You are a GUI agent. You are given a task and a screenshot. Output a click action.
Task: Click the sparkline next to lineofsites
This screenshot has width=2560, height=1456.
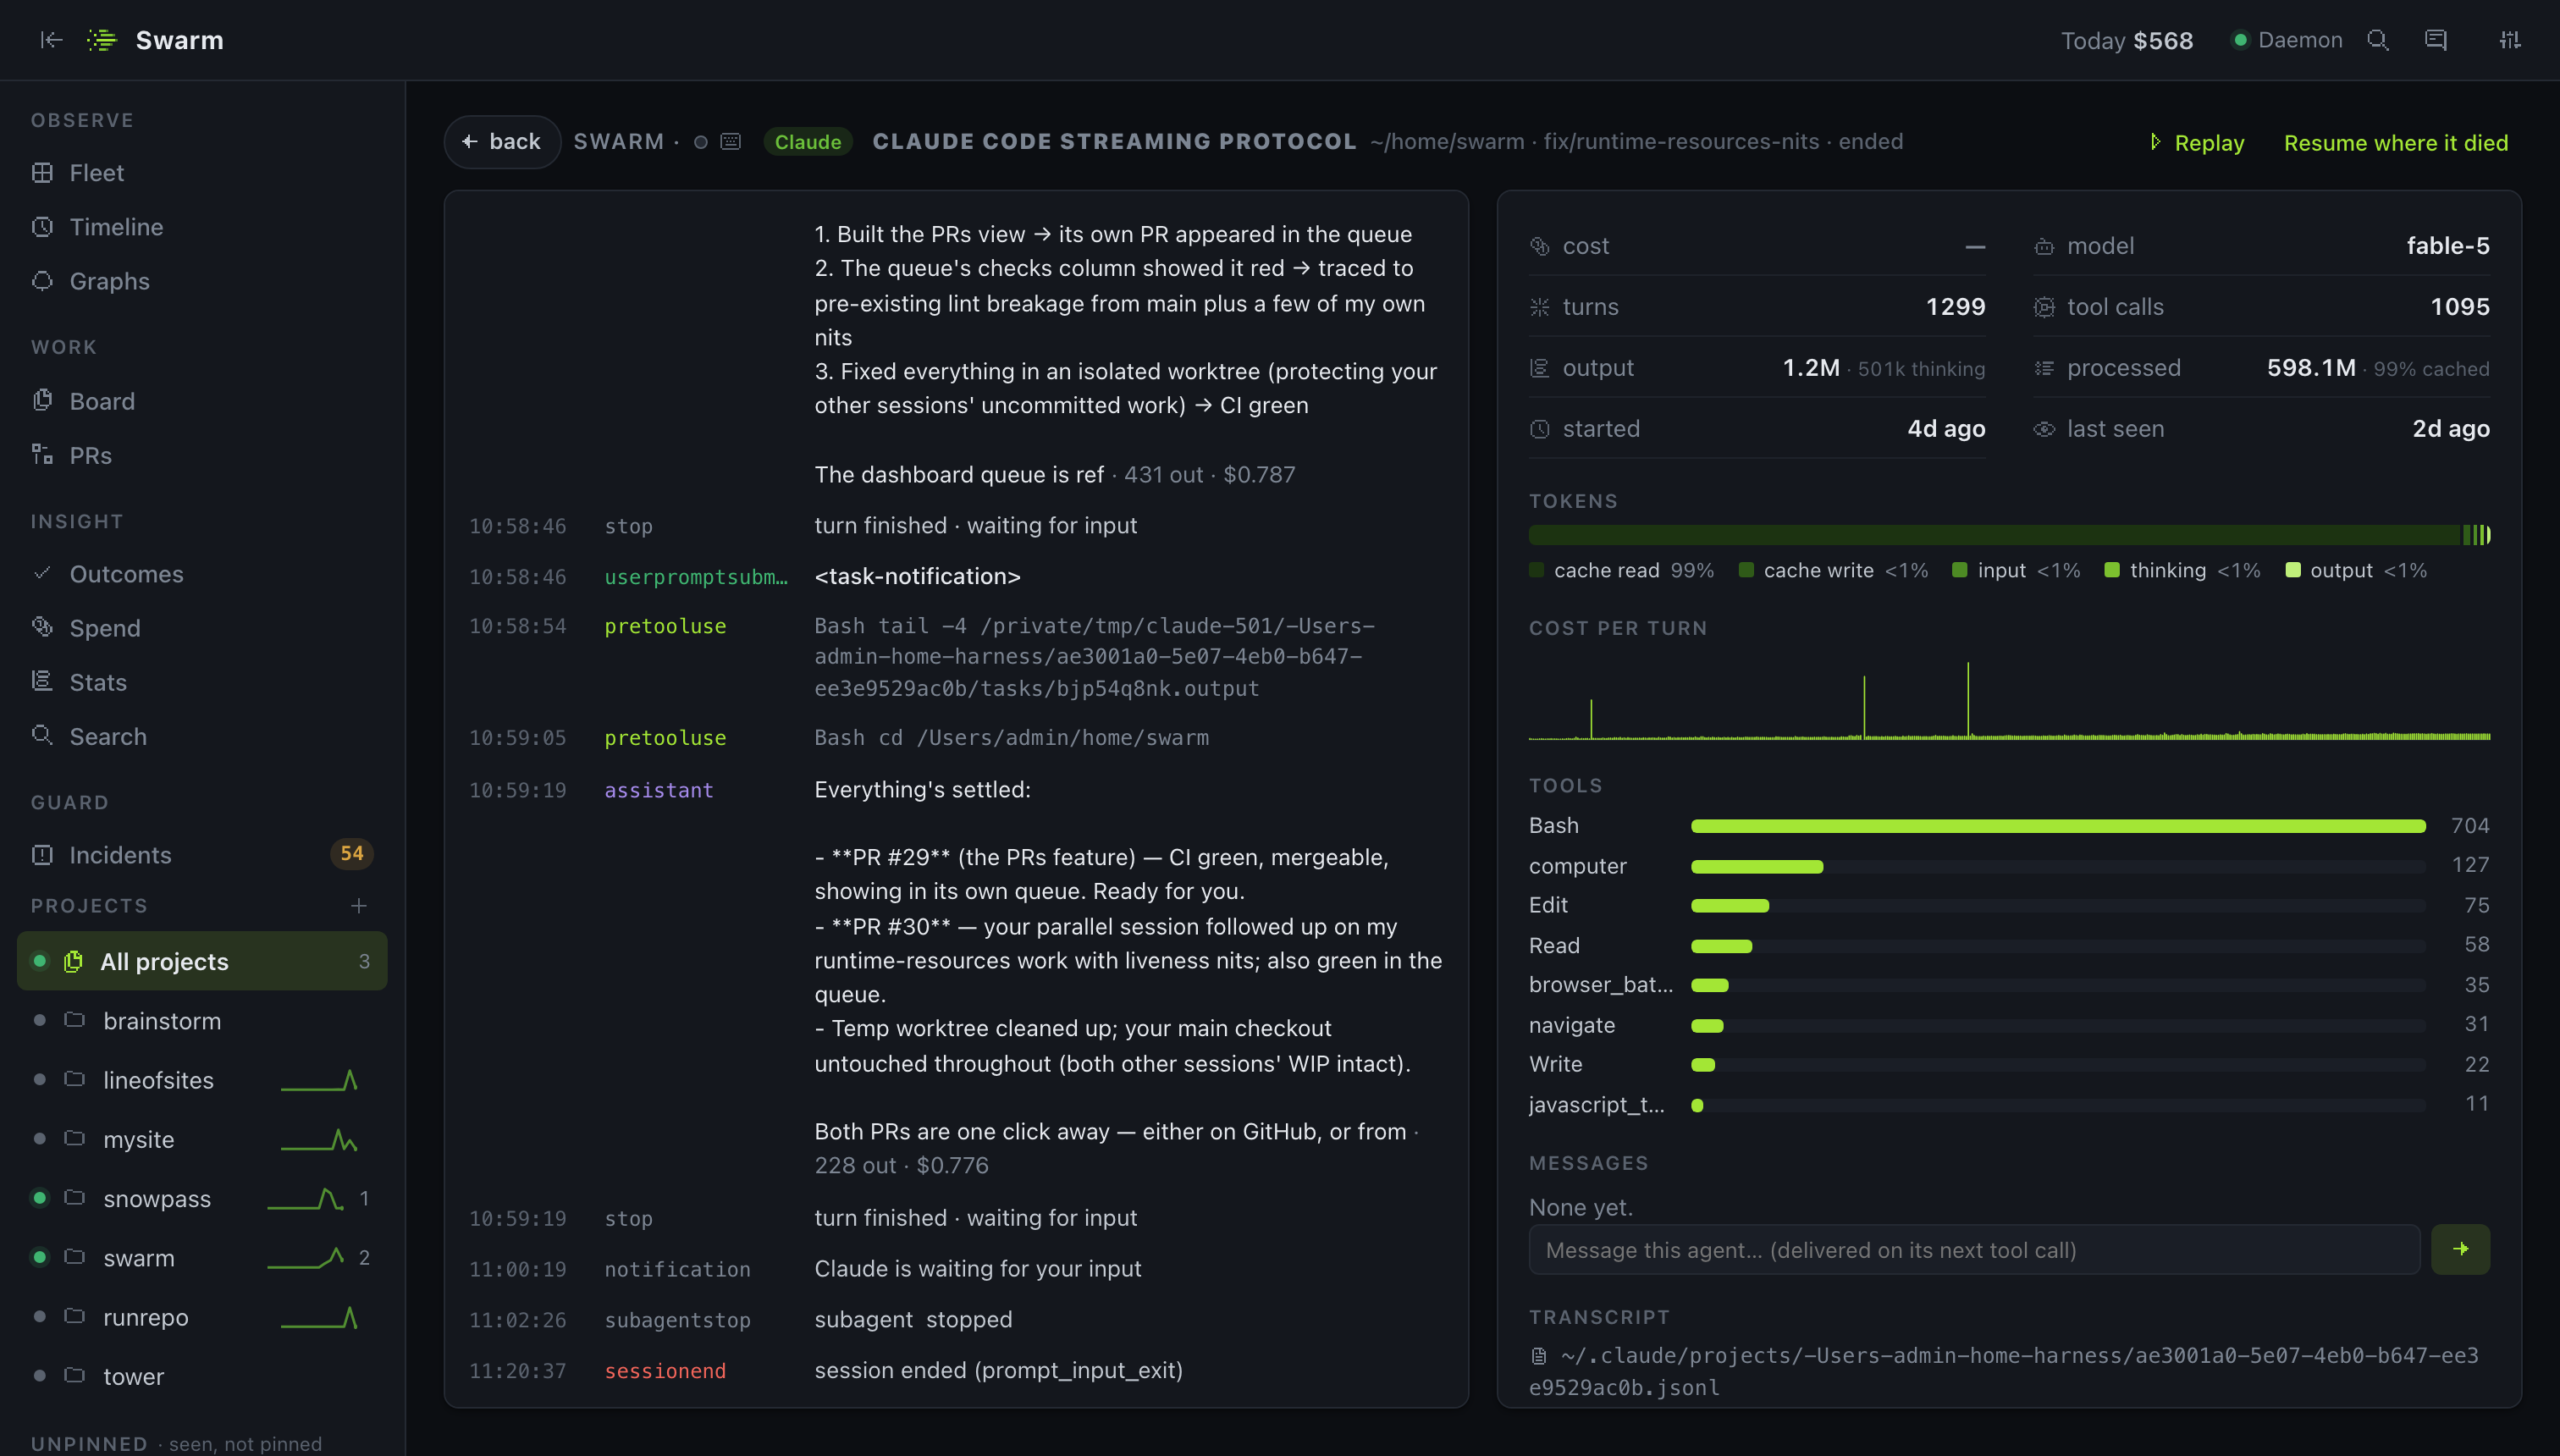point(319,1080)
